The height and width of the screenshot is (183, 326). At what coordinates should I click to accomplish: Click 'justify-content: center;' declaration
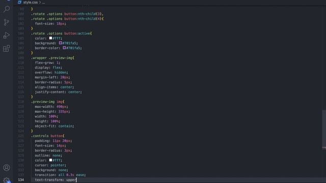coord(58,92)
